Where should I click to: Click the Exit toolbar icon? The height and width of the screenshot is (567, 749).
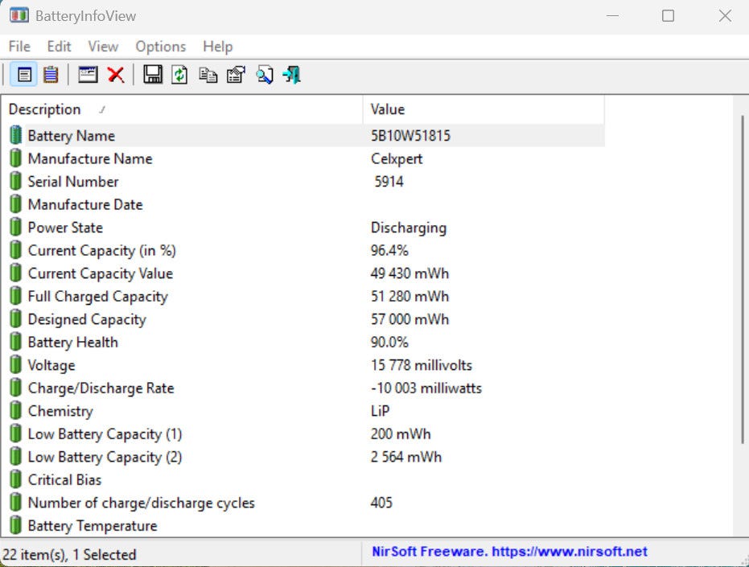coord(291,75)
